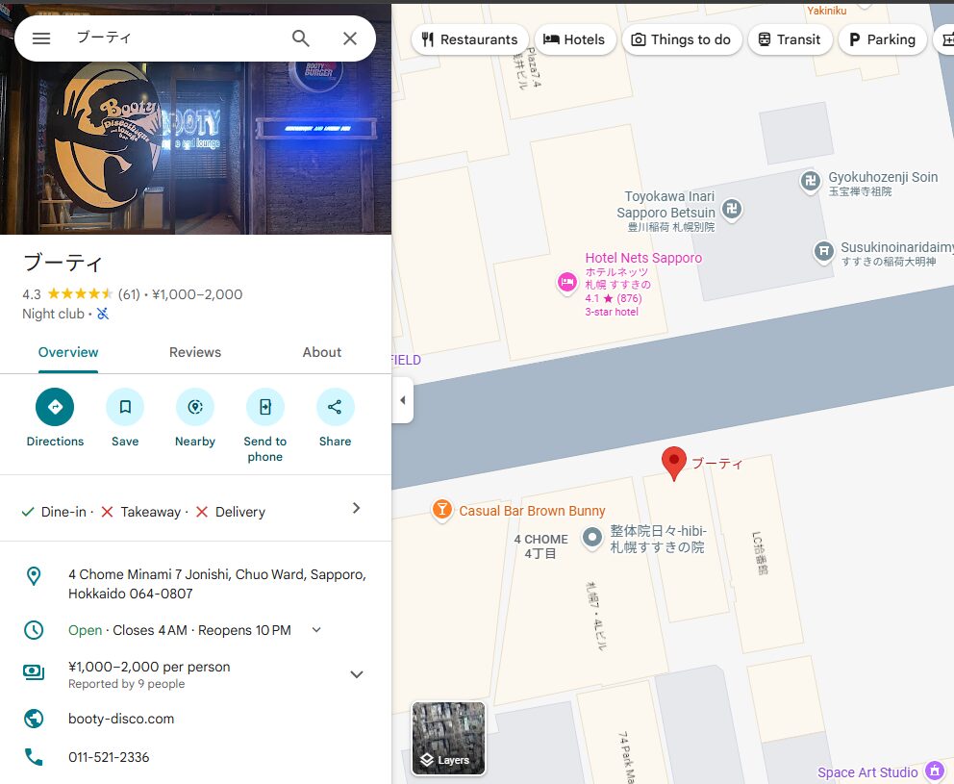Open the hamburger main menu

40,38
